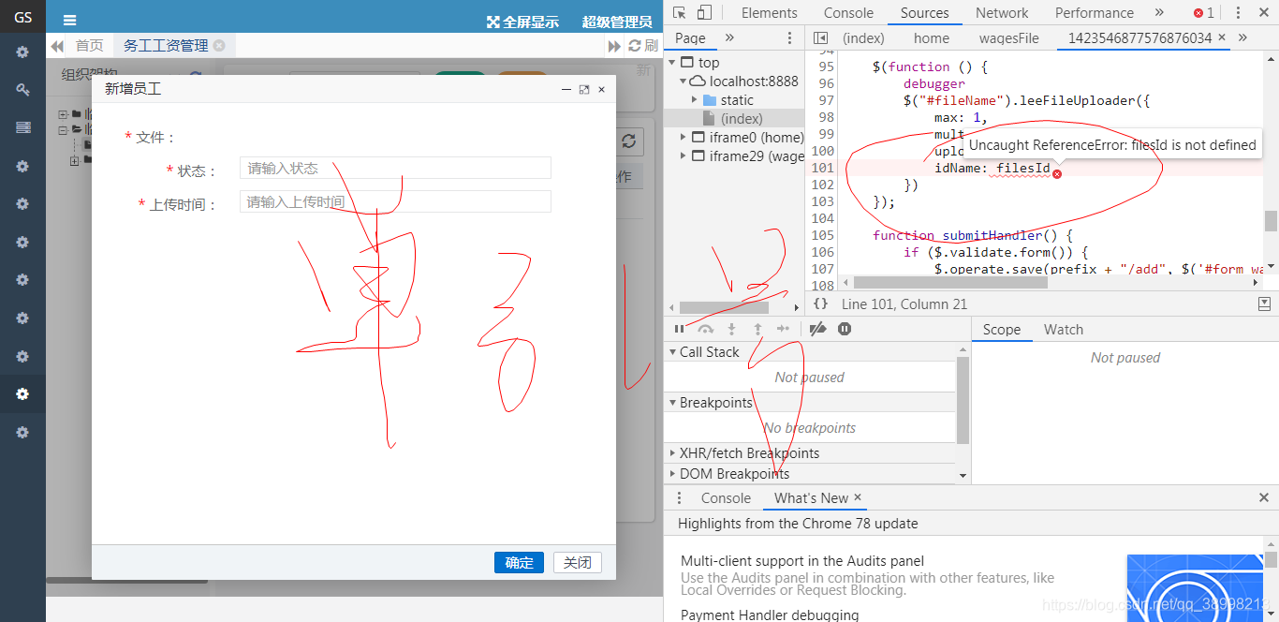
Task: Close the 1423546877576876034 file tab
Action: point(1222,37)
